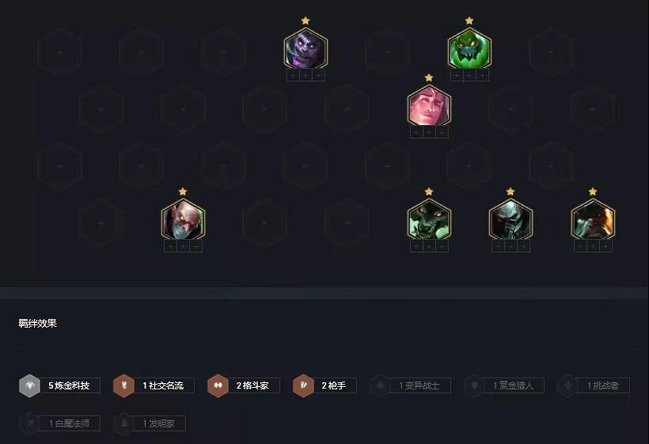Select the green Zac champion hex
Viewport: 649px width, 444px height.
click(x=469, y=48)
